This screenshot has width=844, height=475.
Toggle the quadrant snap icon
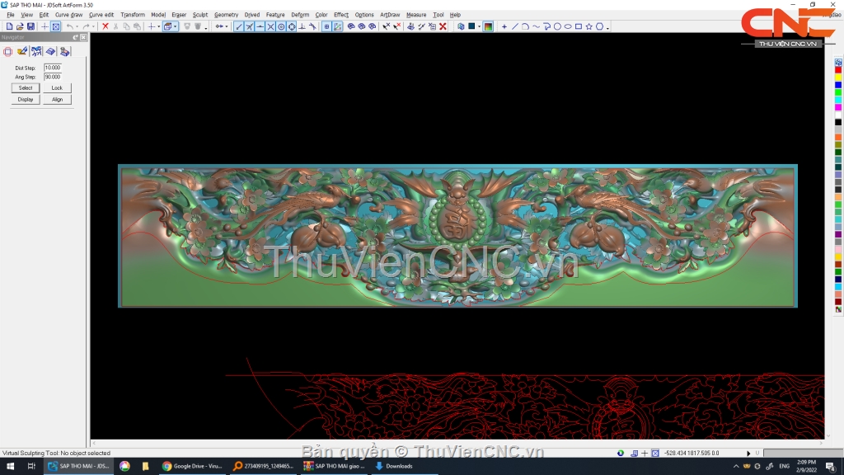tap(292, 26)
